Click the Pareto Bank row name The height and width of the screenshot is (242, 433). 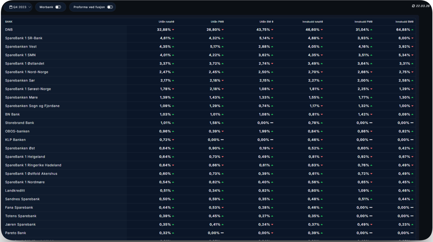tap(16, 233)
